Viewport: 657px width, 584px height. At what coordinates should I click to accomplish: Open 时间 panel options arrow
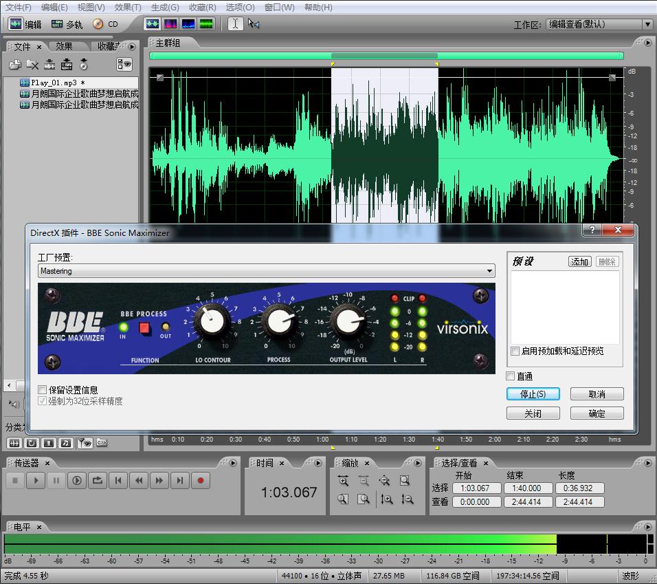pos(318,463)
